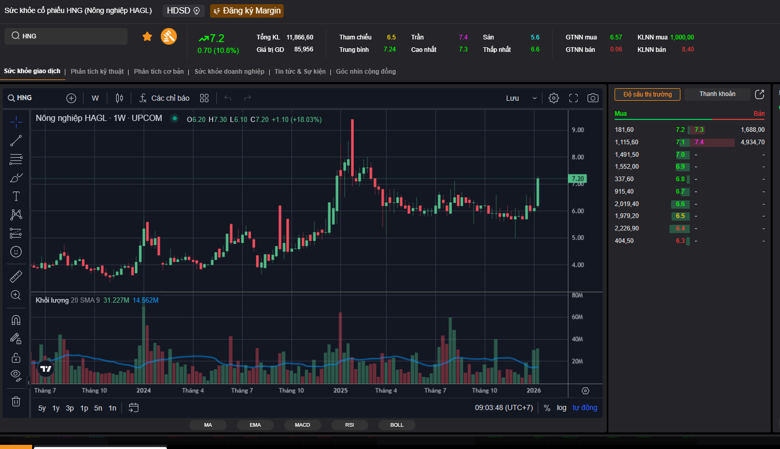Toggle tự động auto scale
780x449 pixels.
(585, 408)
